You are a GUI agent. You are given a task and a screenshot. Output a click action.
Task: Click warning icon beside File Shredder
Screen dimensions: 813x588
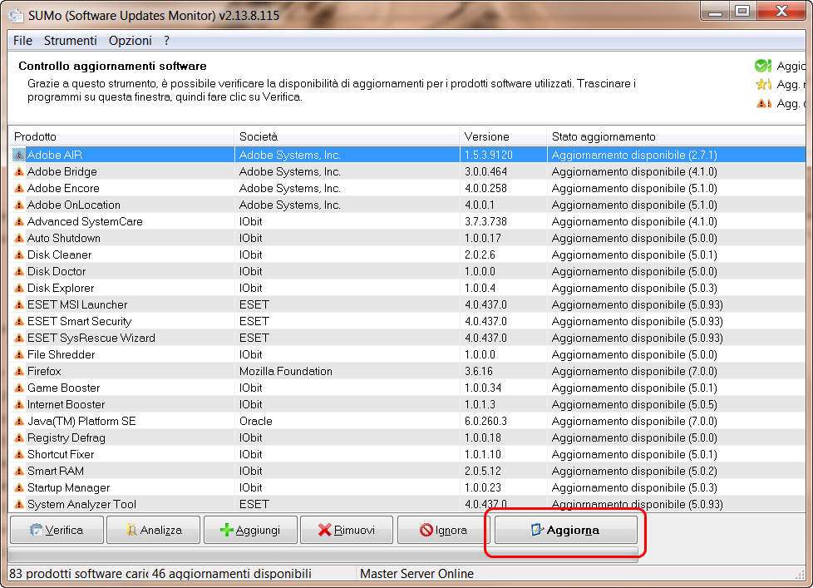(x=19, y=354)
